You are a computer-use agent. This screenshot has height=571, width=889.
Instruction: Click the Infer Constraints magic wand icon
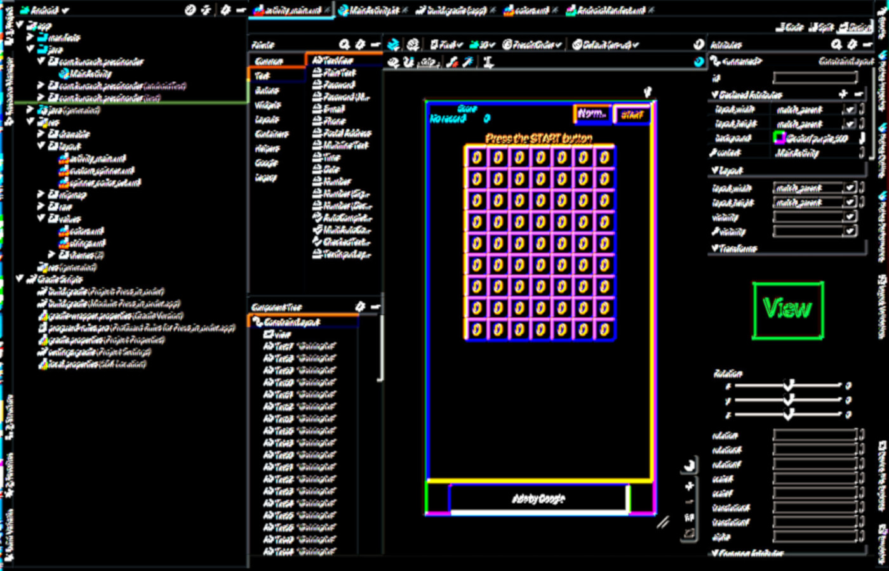click(468, 62)
